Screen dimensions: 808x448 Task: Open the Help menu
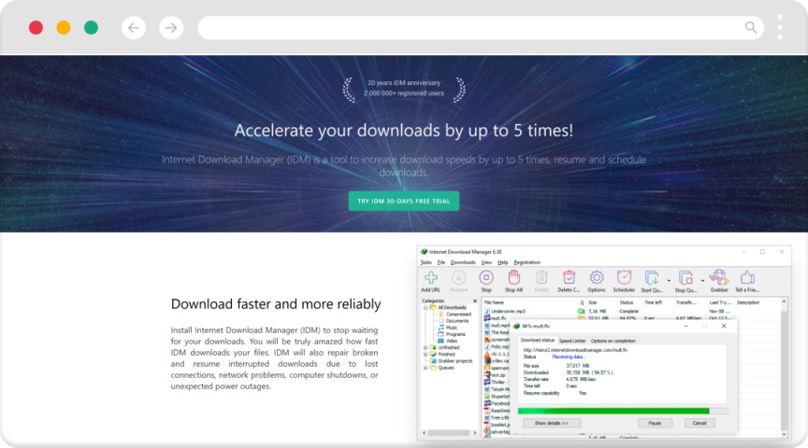tap(502, 262)
